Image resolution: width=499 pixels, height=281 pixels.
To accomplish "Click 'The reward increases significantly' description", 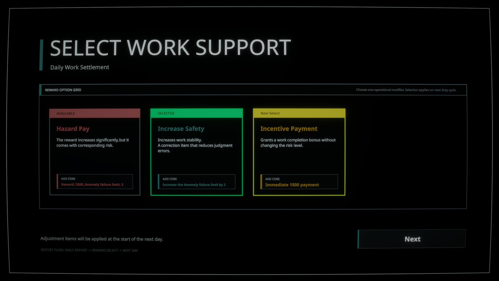I will click(x=93, y=143).
